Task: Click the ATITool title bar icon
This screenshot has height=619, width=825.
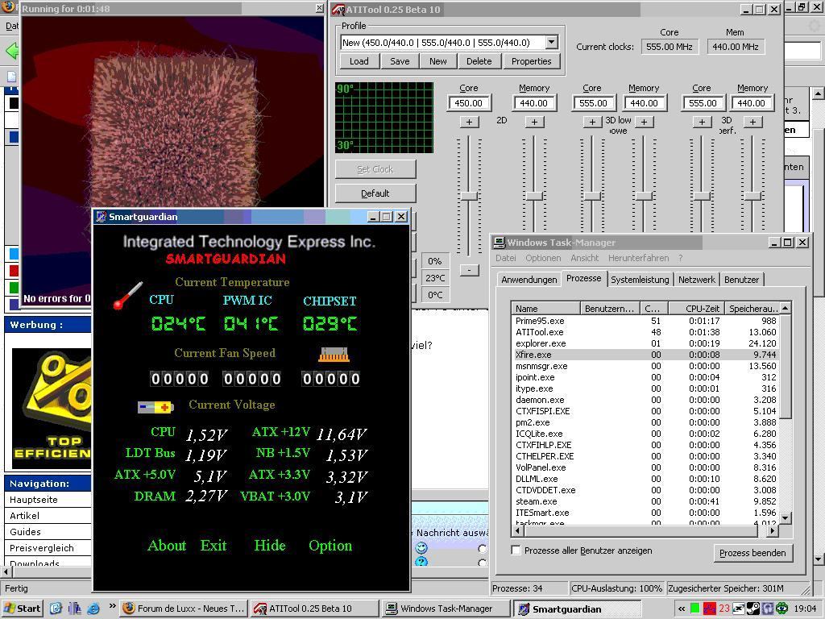Action: (338, 10)
